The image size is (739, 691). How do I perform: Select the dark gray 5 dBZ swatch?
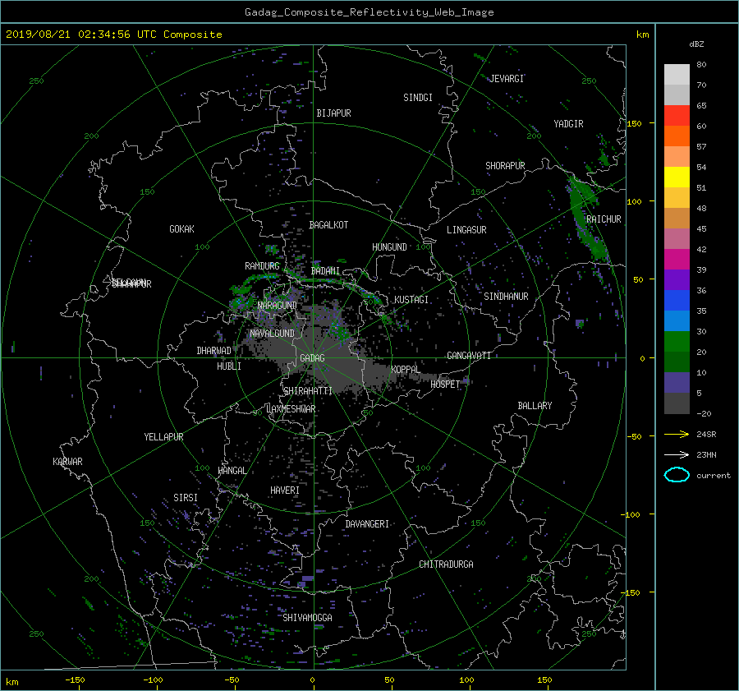tap(677, 403)
